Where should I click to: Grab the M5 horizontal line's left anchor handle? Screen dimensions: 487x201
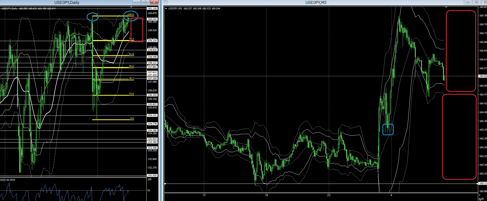165,184
